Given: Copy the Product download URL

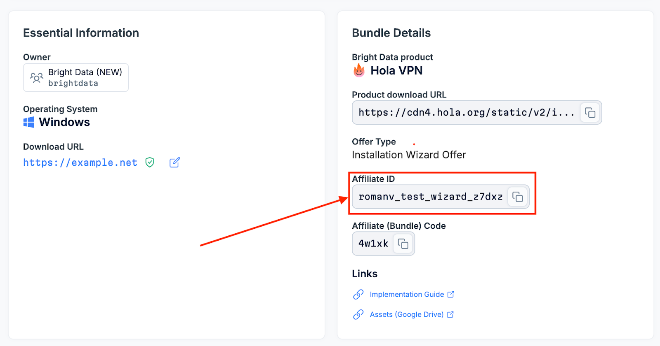Looking at the screenshot, I should [590, 113].
